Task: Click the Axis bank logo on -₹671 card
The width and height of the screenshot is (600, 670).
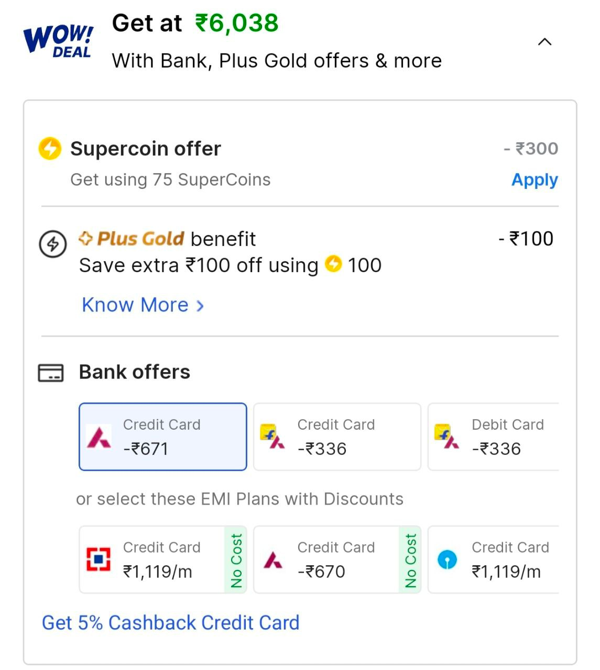Action: coord(99,437)
